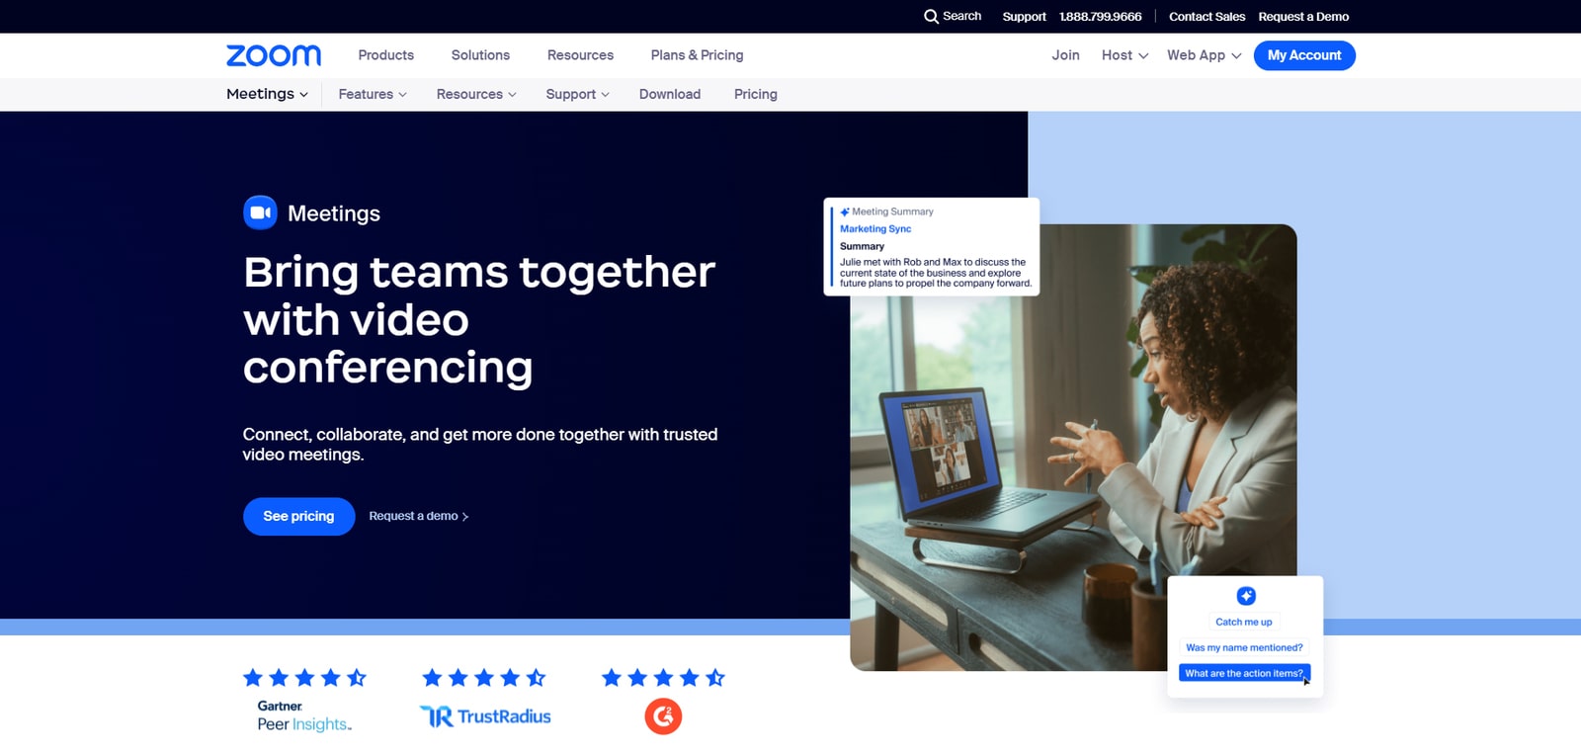Open Plans & Pricing

click(x=697, y=55)
